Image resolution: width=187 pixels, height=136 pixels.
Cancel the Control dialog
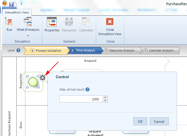159,121
